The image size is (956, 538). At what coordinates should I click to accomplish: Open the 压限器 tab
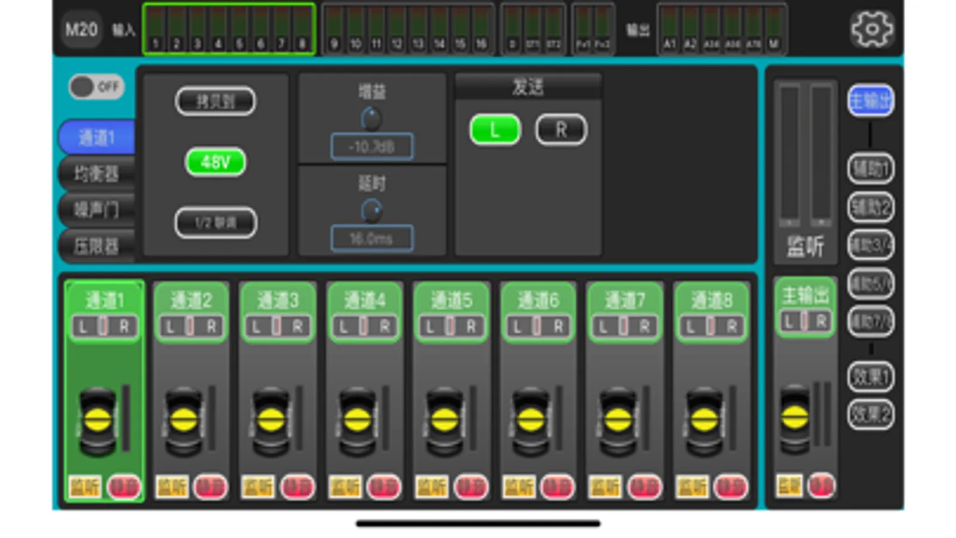[x=97, y=246]
